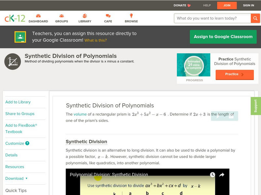Open the Groups icon
The width and height of the screenshot is (261, 195).
click(x=61, y=16)
